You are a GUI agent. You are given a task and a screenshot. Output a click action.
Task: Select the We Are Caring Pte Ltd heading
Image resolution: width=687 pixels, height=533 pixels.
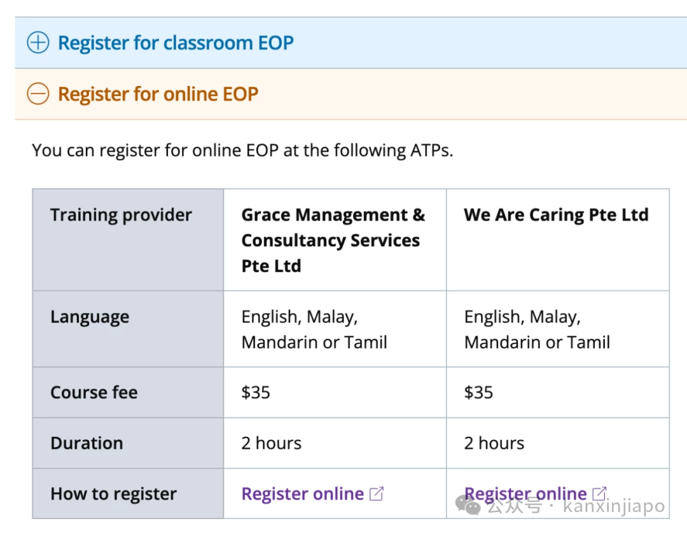point(556,214)
